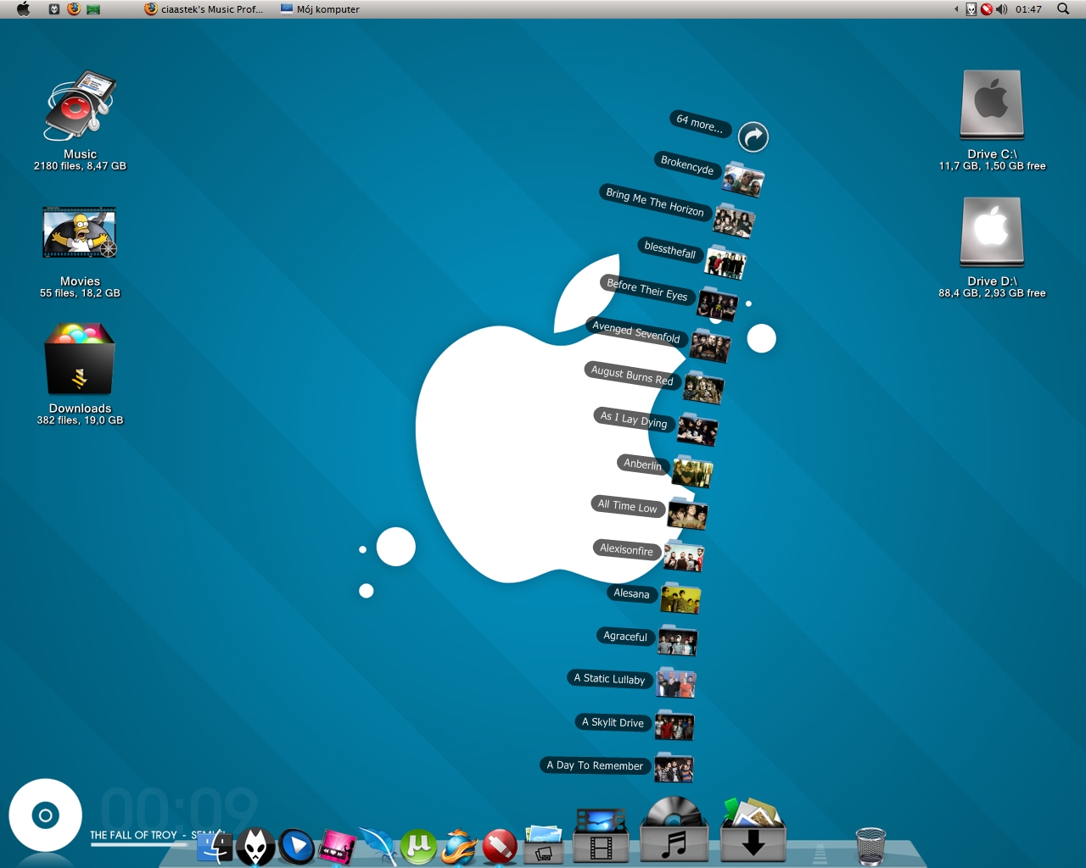The height and width of the screenshot is (868, 1086).
Task: Select the A Static Lullaby label
Action: point(609,678)
